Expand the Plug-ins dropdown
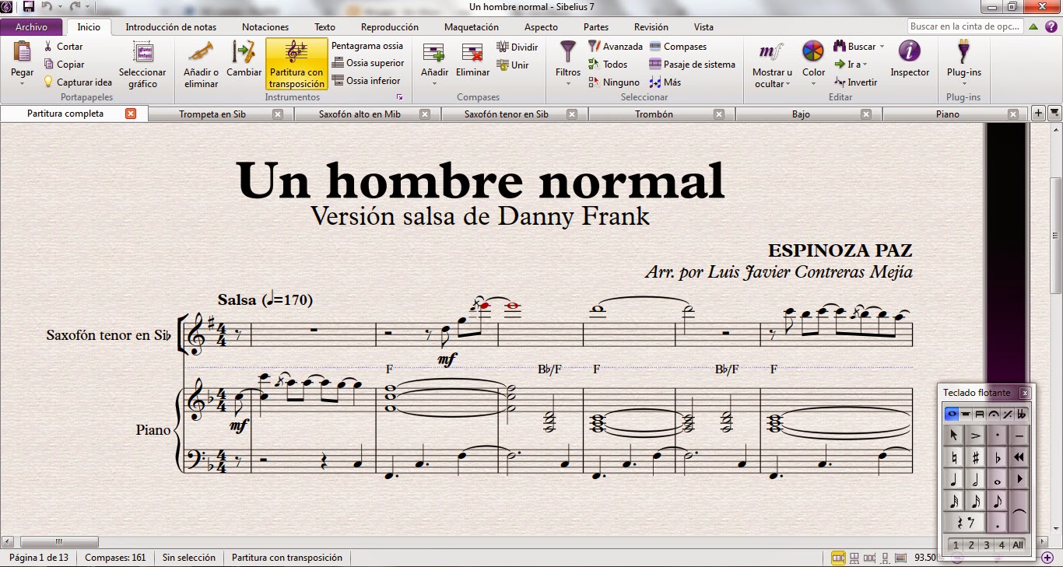 [963, 83]
